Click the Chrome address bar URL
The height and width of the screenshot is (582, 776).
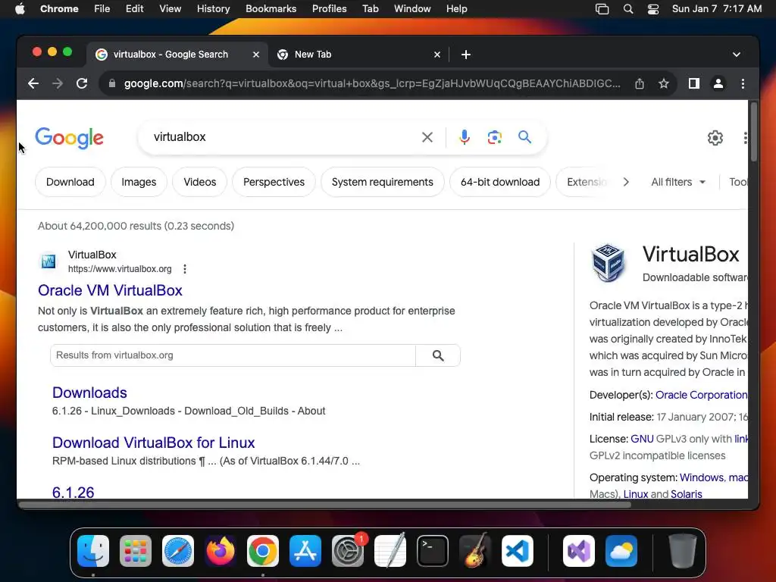pyautogui.click(x=371, y=83)
